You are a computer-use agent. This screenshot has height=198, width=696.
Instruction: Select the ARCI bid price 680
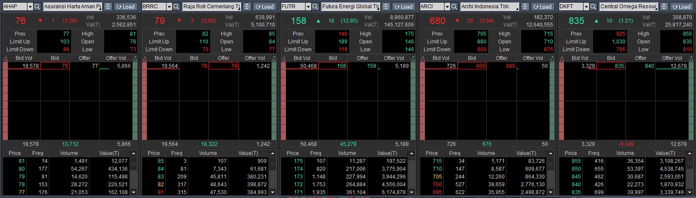click(x=472, y=66)
